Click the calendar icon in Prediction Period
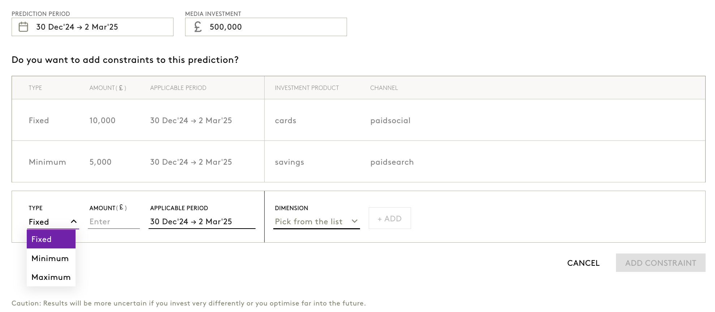Screen dimensions: 715x312 (23, 27)
